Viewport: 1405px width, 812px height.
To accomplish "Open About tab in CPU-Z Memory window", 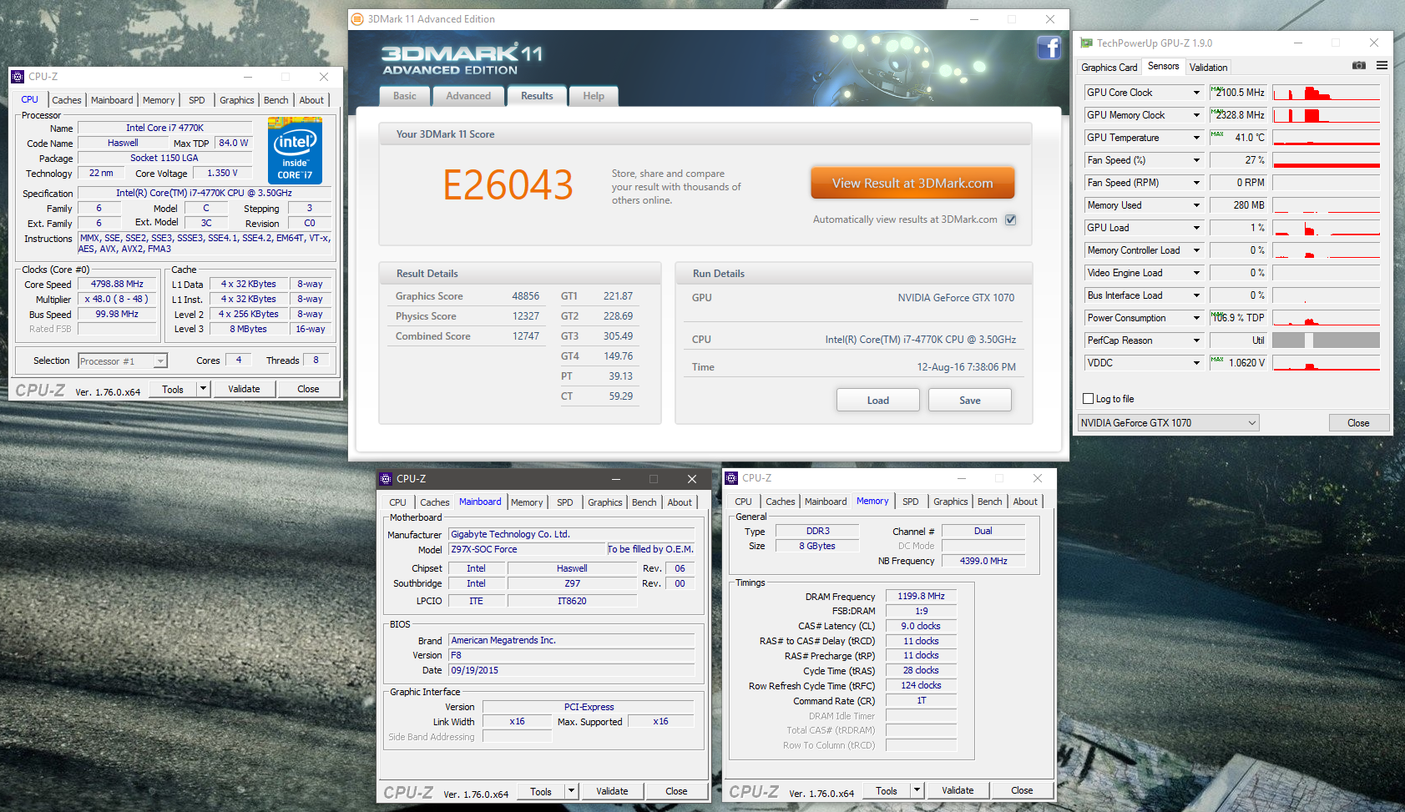I will [x=1025, y=502].
